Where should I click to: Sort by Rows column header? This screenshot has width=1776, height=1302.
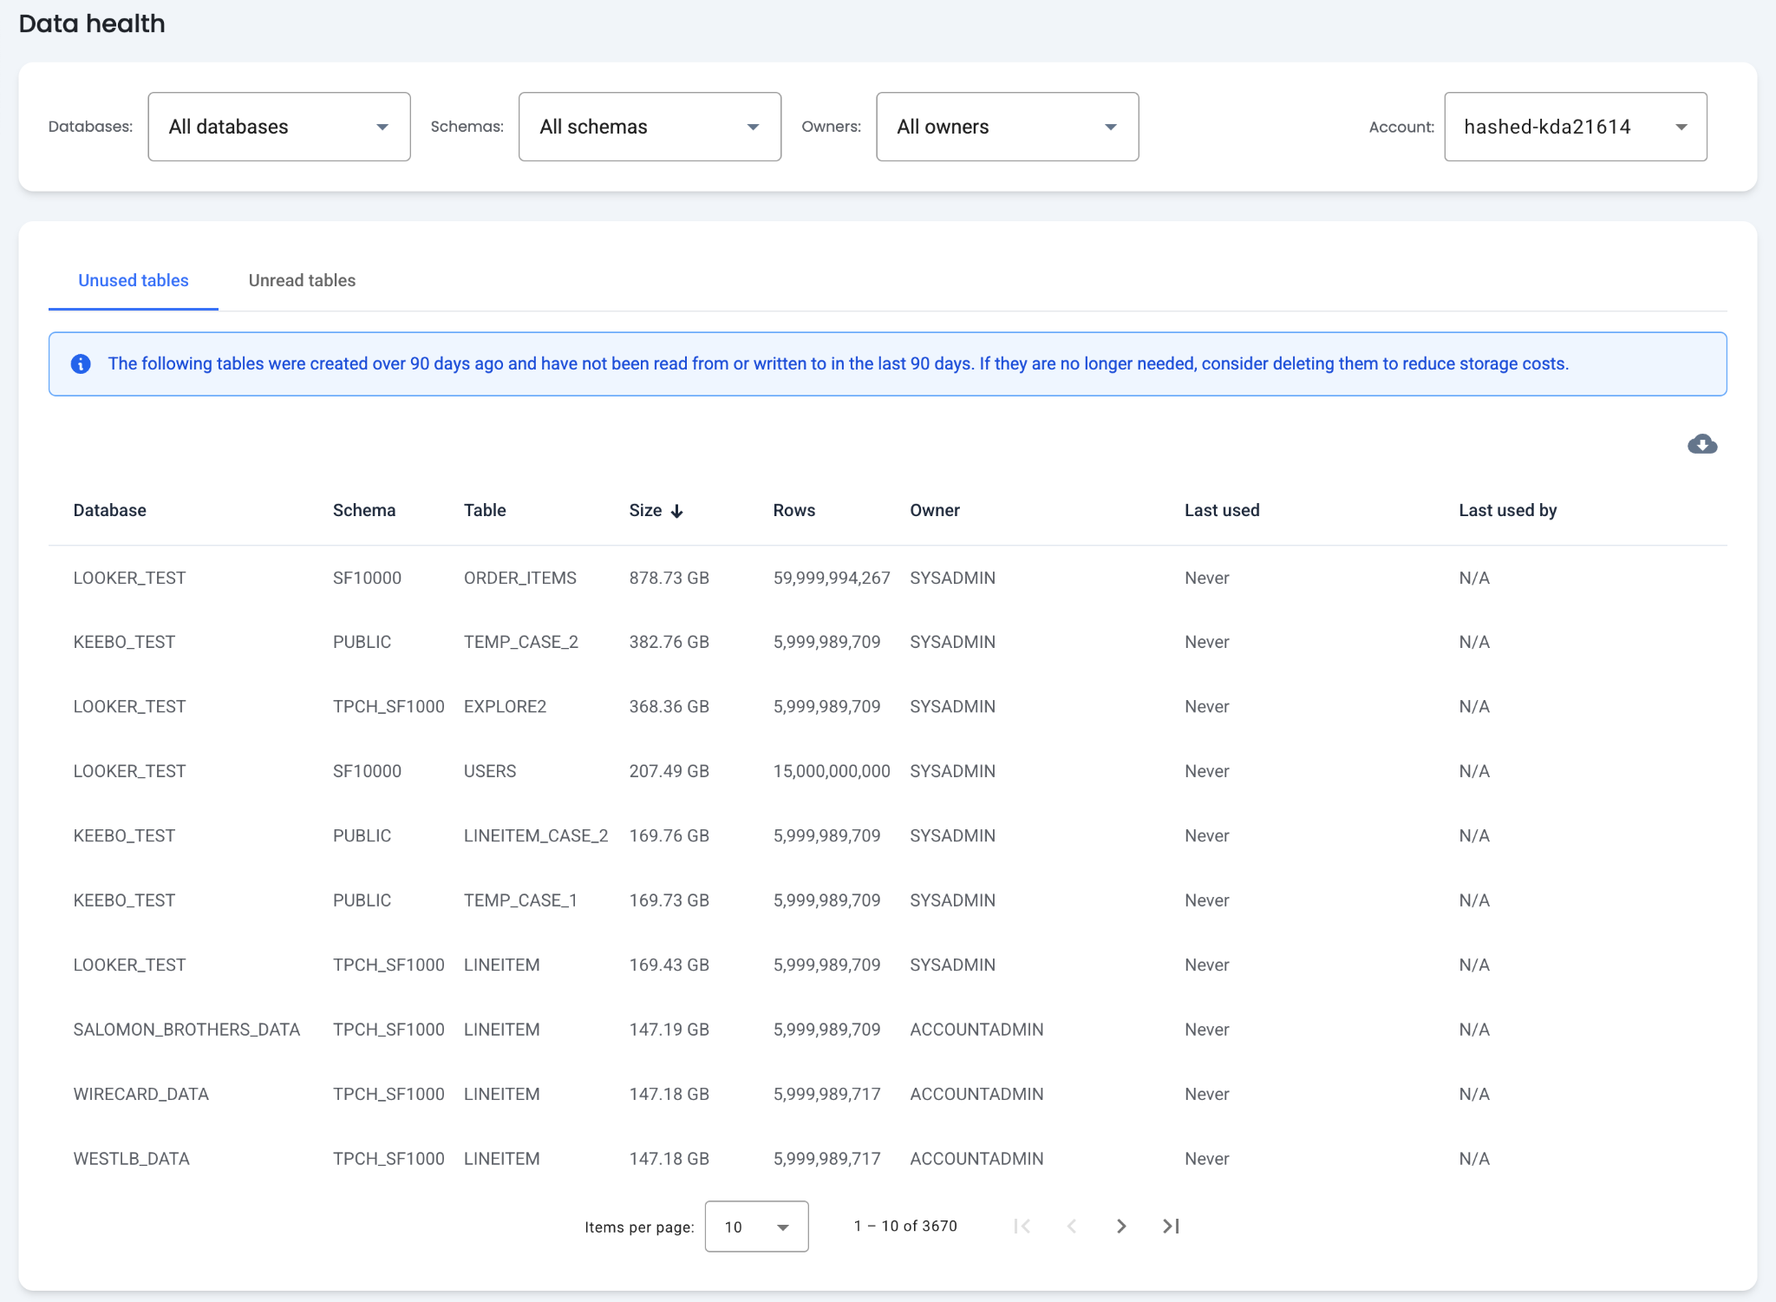(793, 510)
